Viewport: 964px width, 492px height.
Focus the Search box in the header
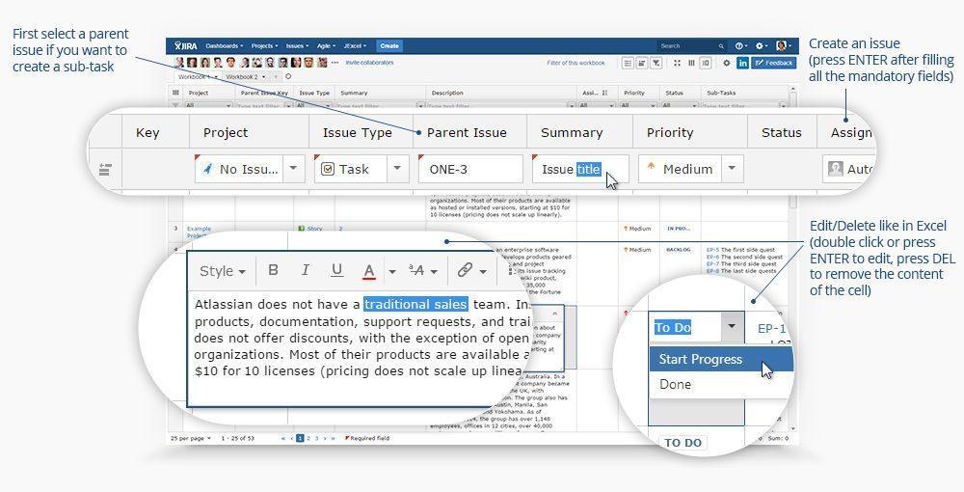[x=691, y=46]
